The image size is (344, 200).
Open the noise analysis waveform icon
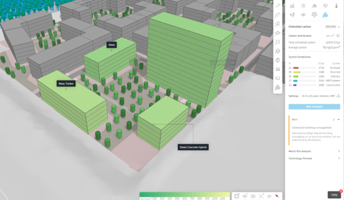tap(303, 15)
